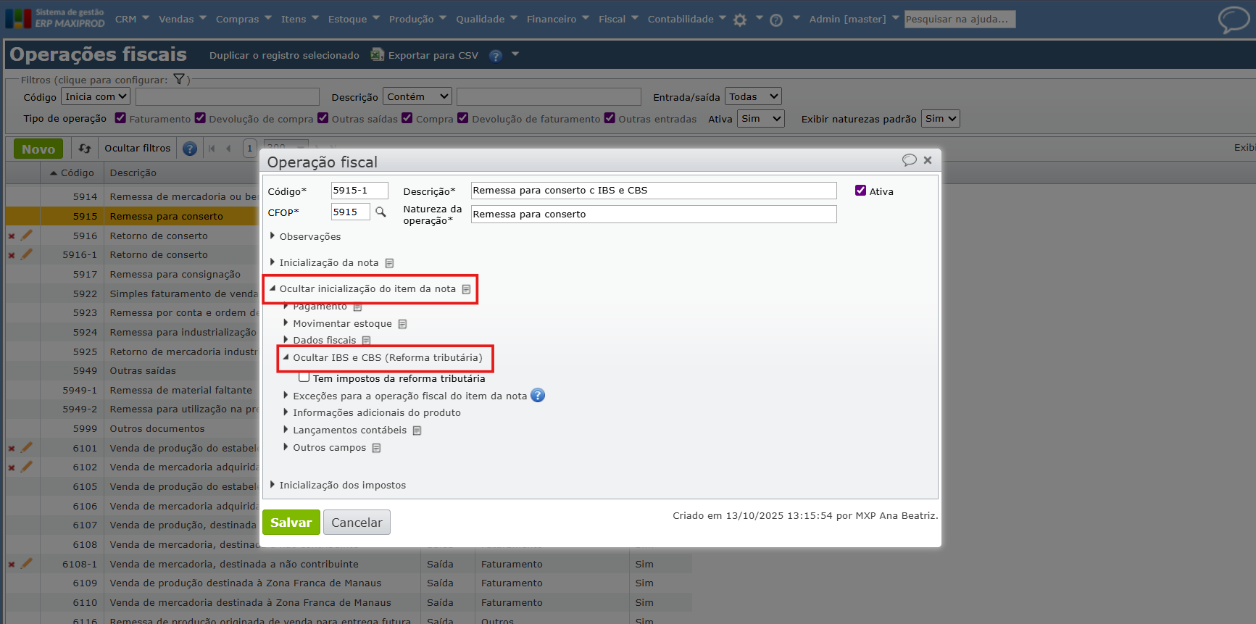Image resolution: width=1256 pixels, height=624 pixels.
Task: Click the note icon beside Movimentar estoque
Action: click(402, 324)
